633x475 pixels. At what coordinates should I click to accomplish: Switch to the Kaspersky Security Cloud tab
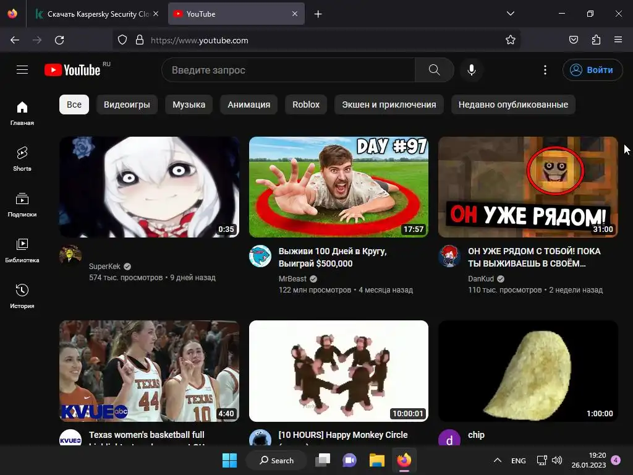tap(96, 14)
